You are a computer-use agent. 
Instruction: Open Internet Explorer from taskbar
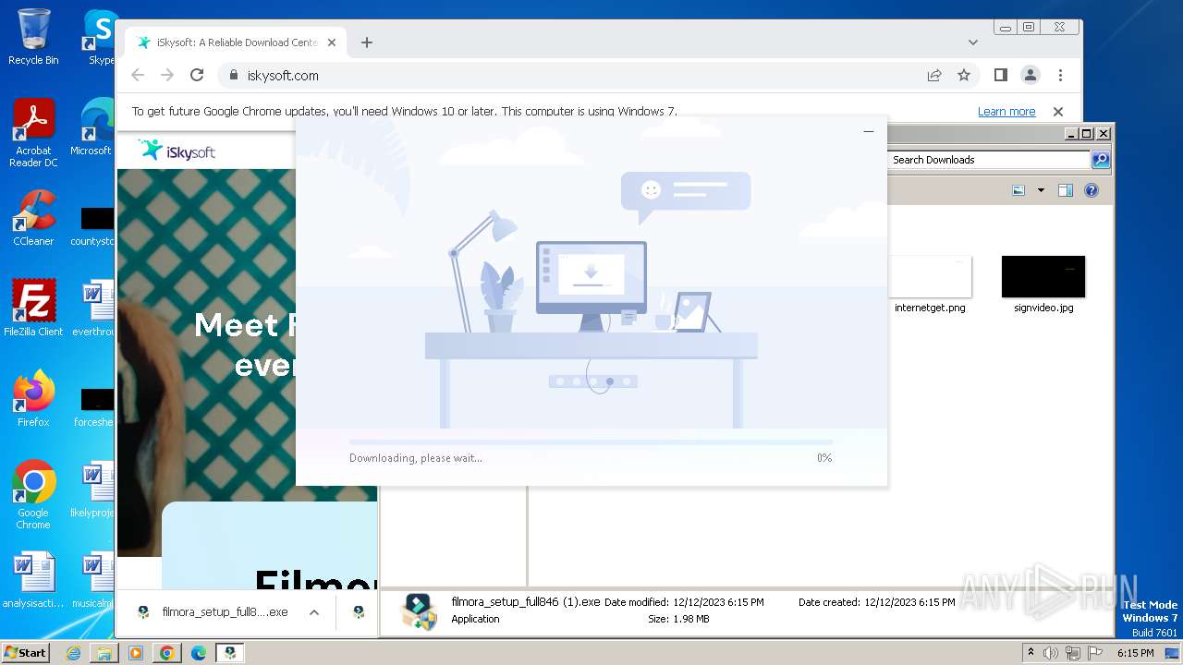point(74,653)
